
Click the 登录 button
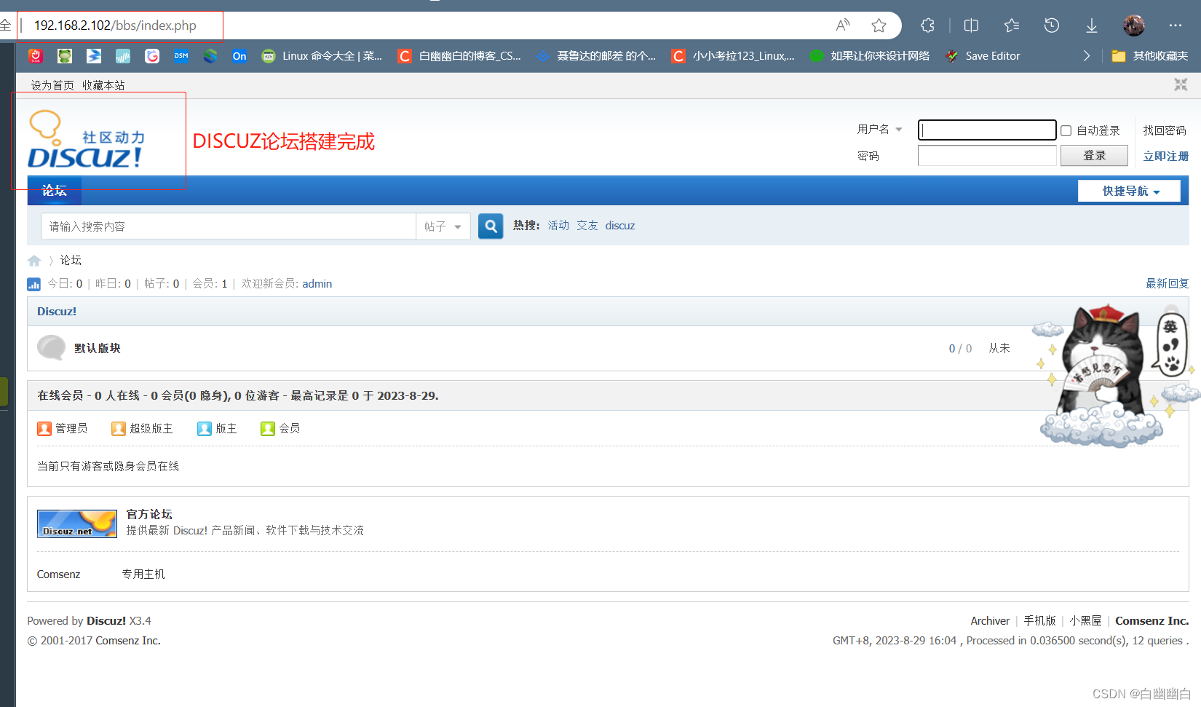[1094, 156]
